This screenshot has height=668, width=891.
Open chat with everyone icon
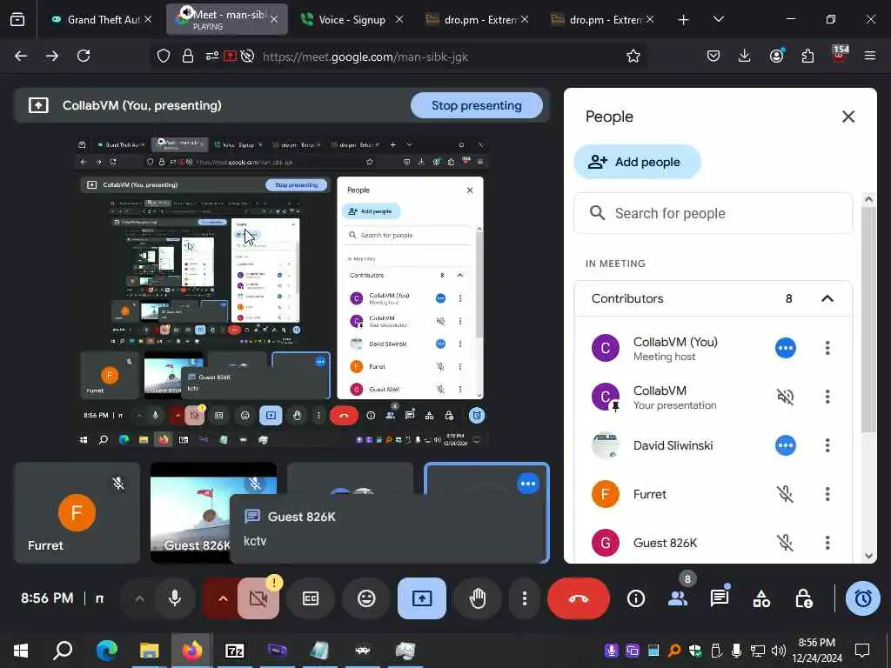[x=720, y=598]
